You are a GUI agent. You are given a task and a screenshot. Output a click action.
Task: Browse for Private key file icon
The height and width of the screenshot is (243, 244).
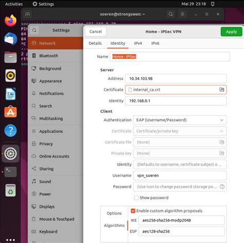pyautogui.click(x=221, y=153)
